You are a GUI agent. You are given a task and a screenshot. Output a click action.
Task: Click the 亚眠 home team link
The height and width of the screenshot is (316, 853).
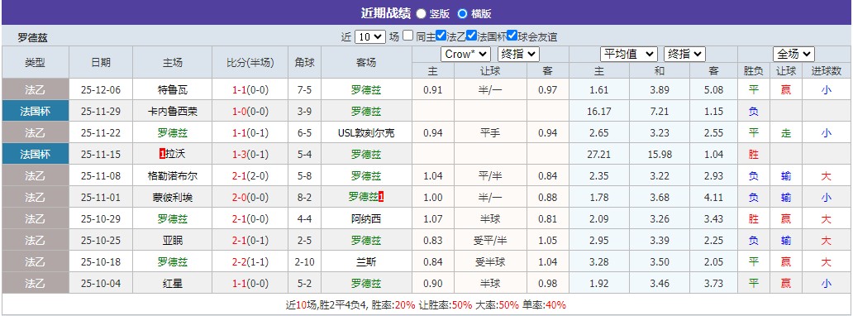coord(173,240)
